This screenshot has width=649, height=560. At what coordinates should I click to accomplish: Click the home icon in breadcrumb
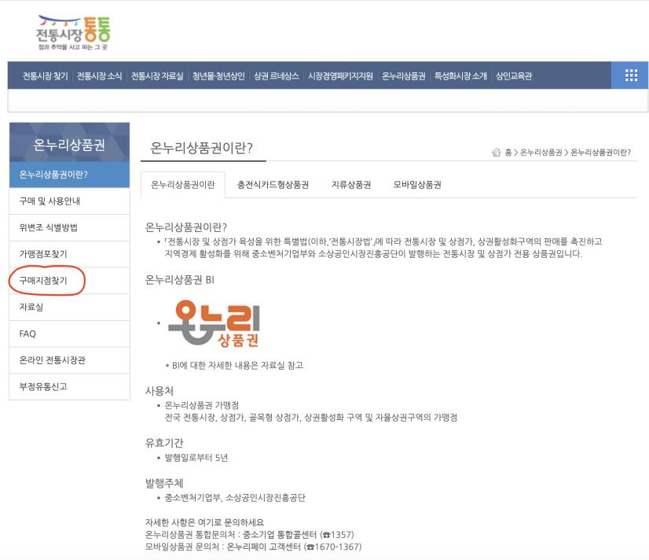point(497,153)
